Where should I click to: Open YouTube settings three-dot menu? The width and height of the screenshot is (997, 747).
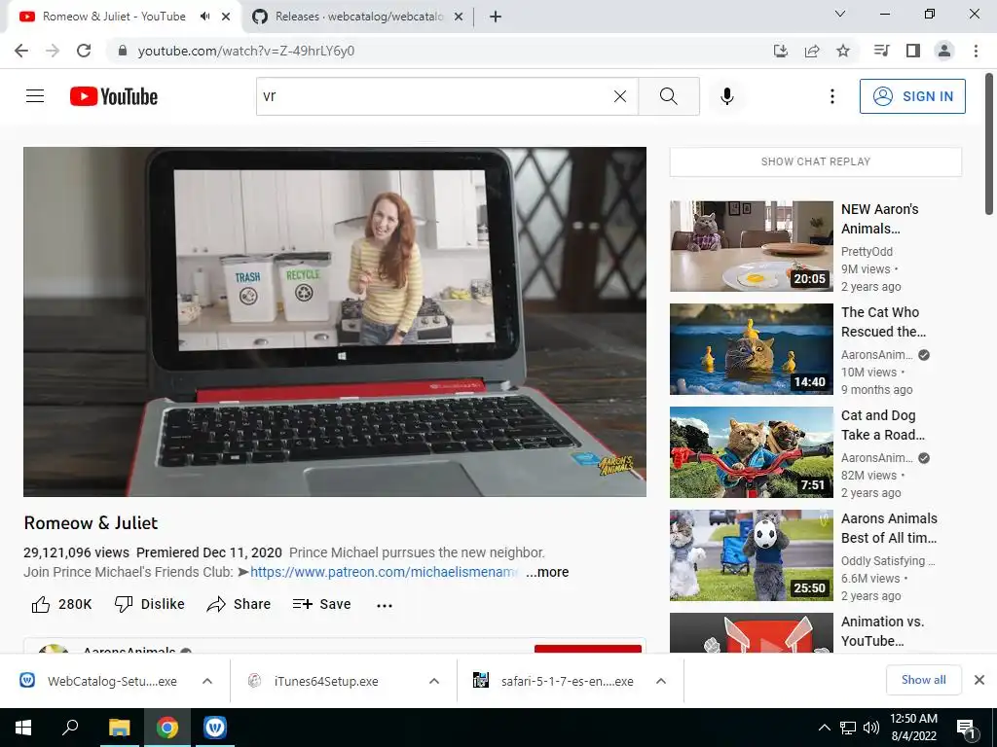[831, 96]
